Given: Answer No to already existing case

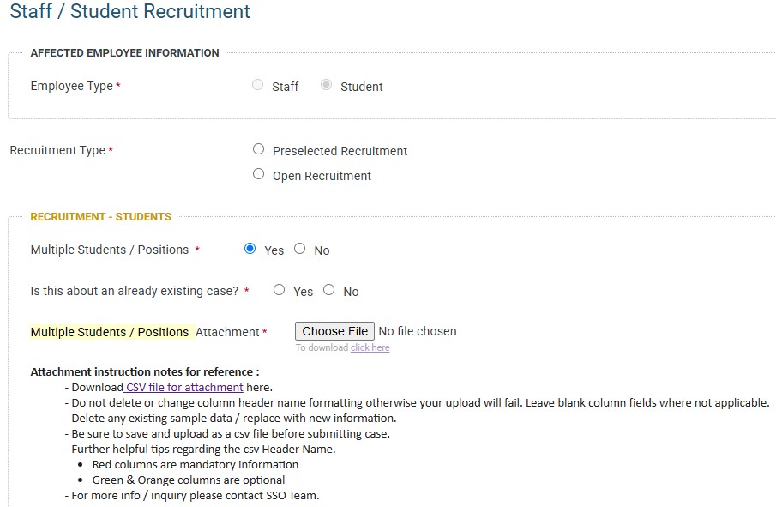Looking at the screenshot, I should [328, 290].
